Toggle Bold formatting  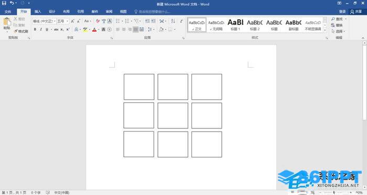pos(35,29)
